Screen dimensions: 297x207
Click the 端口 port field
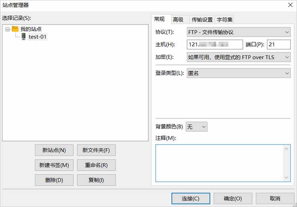(x=279, y=44)
